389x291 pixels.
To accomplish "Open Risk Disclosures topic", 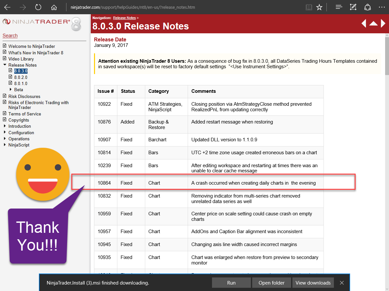I will 24,96.
